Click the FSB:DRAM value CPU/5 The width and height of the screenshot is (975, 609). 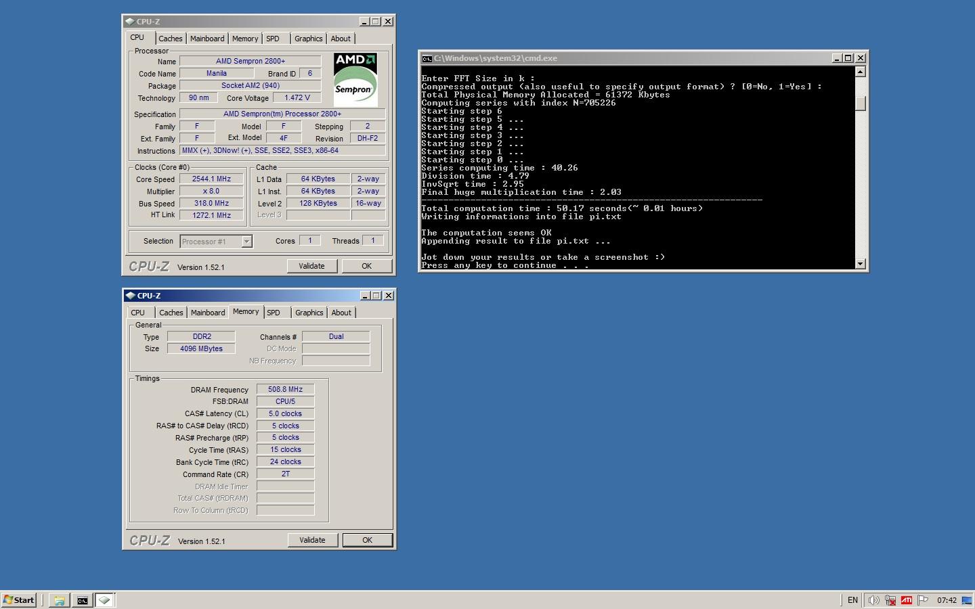point(286,401)
